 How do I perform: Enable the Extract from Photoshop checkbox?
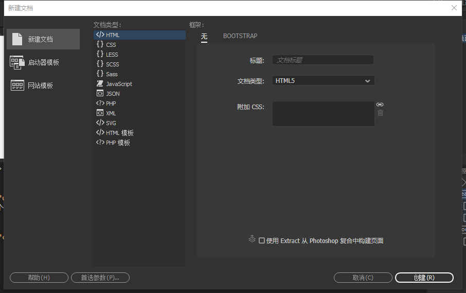pyautogui.click(x=261, y=240)
